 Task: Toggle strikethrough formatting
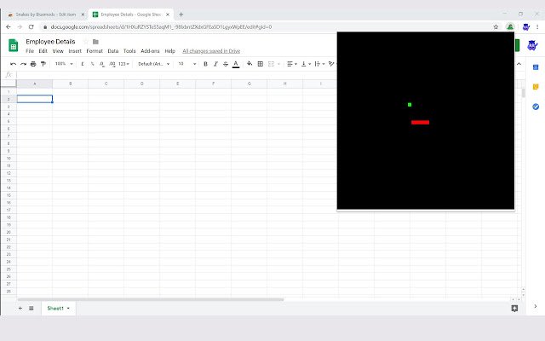[226, 64]
